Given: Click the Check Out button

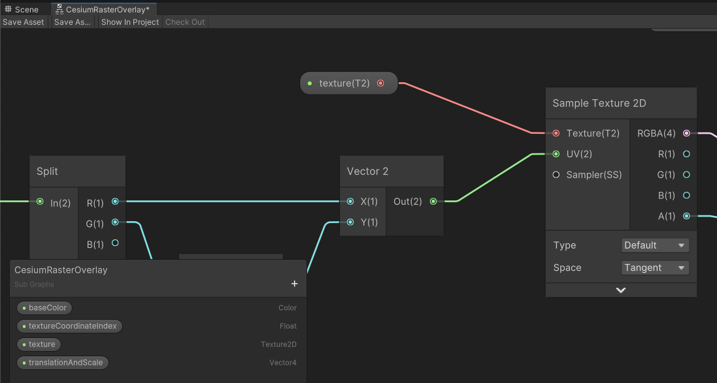Looking at the screenshot, I should pos(185,22).
